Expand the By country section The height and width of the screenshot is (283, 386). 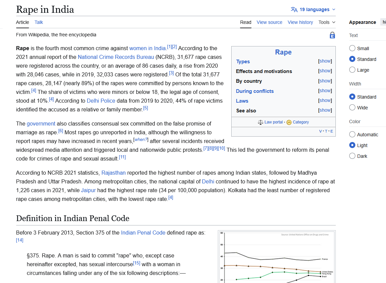[x=325, y=81]
